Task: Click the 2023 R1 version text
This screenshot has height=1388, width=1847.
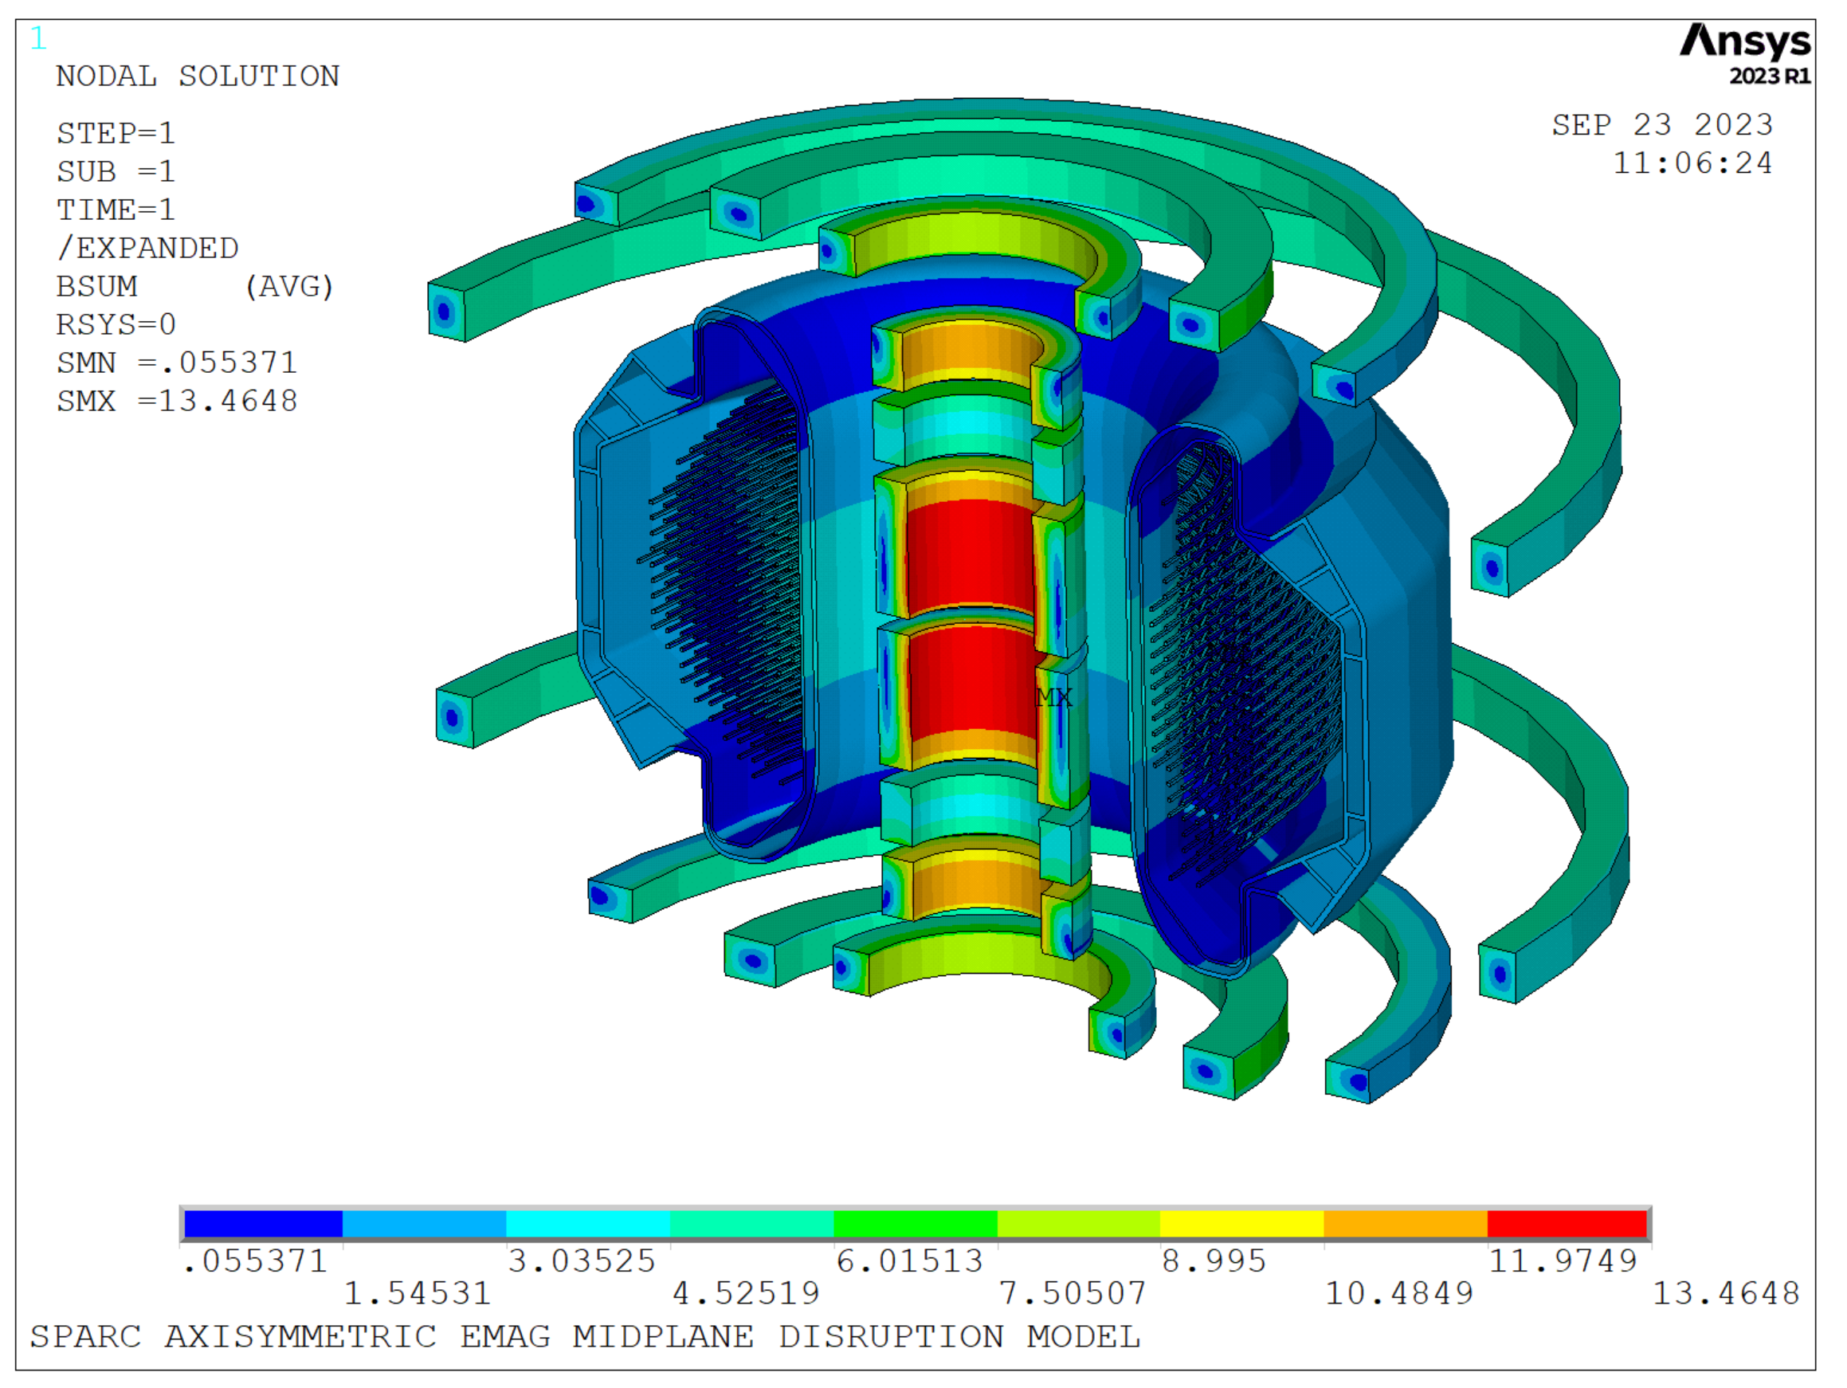Action: coord(1770,76)
